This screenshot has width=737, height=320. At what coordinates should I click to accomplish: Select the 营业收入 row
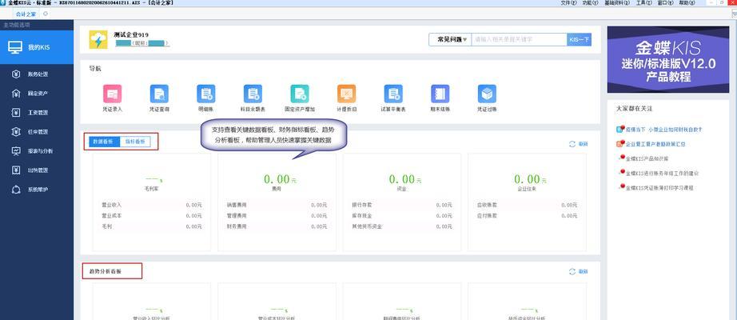click(x=152, y=205)
